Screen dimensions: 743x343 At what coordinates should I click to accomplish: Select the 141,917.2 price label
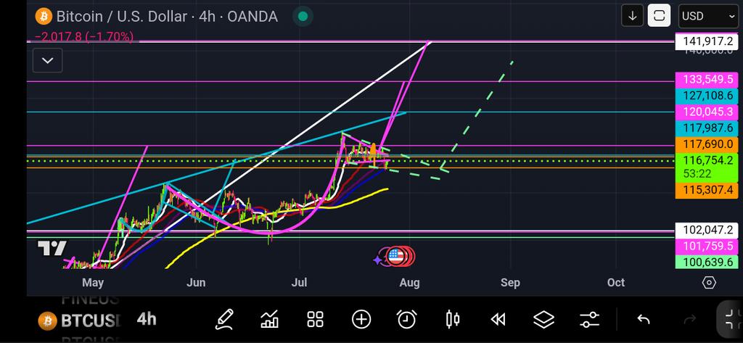click(707, 41)
